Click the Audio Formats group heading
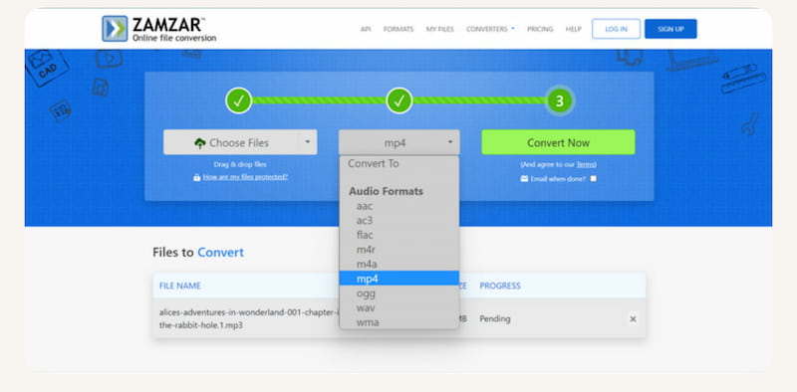This screenshot has height=392, width=797. pos(386,191)
